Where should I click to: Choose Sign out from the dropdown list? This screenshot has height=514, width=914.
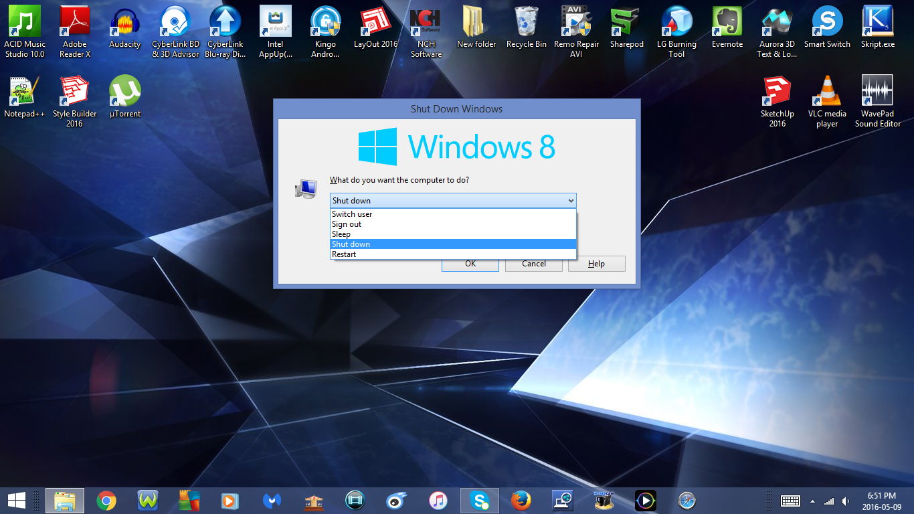[x=453, y=224]
